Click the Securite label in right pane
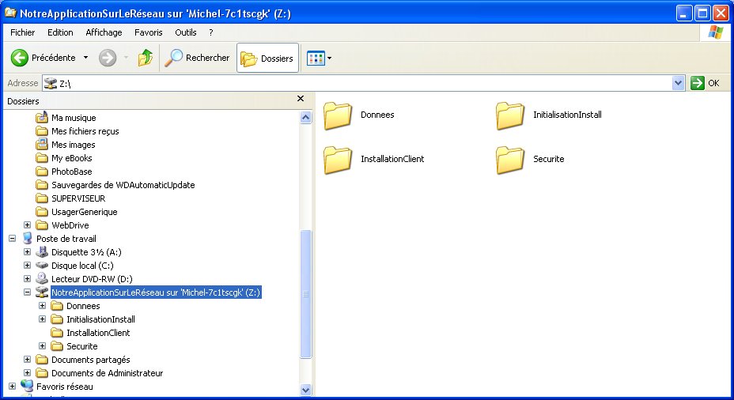The image size is (734, 400). (549, 159)
